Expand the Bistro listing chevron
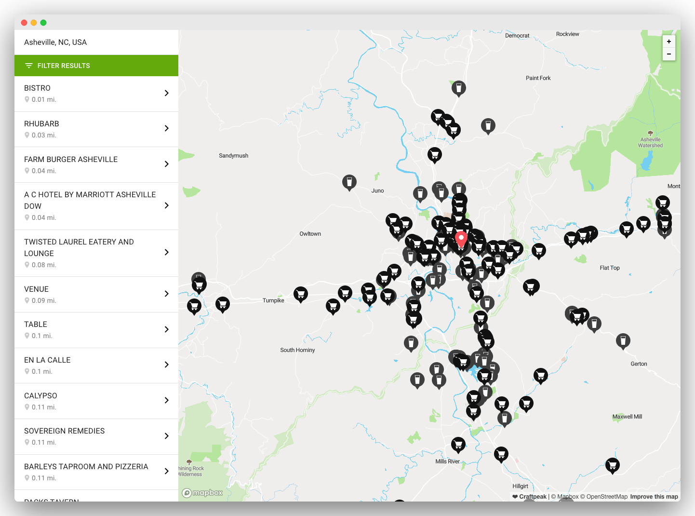695x516 pixels. (x=167, y=93)
